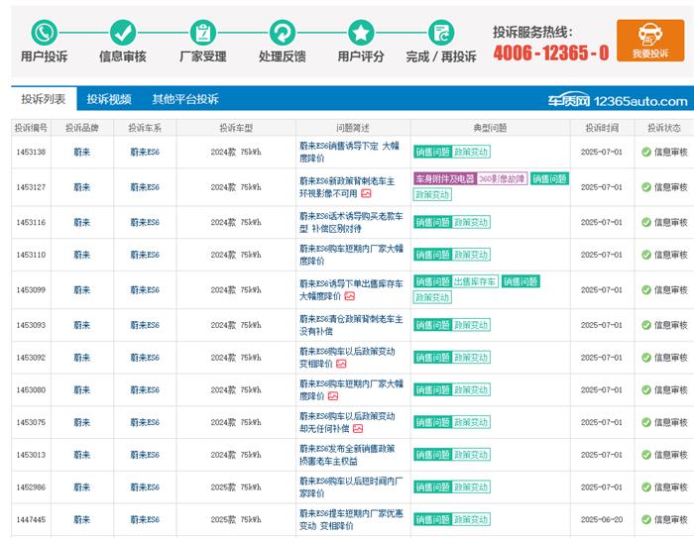Click the orange 我要投诉 button
Viewport: 694px width, 538px height.
pos(650,41)
